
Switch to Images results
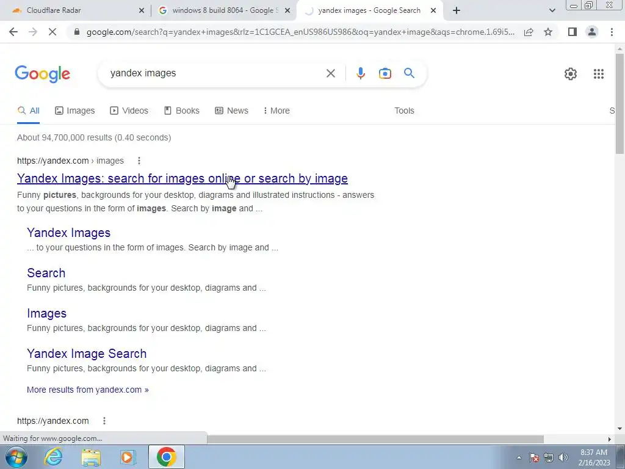pos(75,111)
